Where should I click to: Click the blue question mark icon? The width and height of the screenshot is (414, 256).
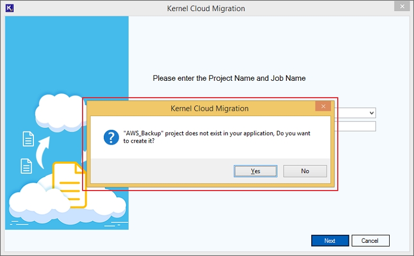[111, 137]
